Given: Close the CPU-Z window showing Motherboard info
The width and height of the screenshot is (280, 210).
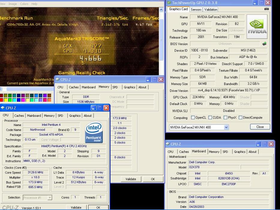Looking at the screenshot, I should [x=271, y=144].
